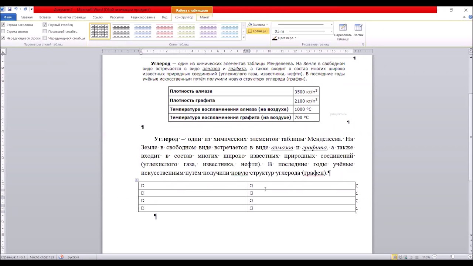Save the document from quick access toolbar

pos(10,9)
